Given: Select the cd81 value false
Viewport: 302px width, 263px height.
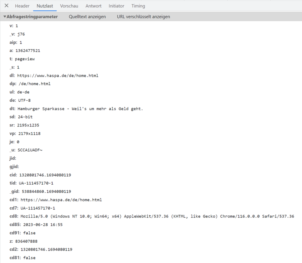Looking at the screenshot, I should [29, 258].
